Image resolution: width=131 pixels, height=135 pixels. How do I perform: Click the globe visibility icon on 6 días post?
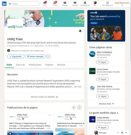pyautogui.click(x=71, y=119)
